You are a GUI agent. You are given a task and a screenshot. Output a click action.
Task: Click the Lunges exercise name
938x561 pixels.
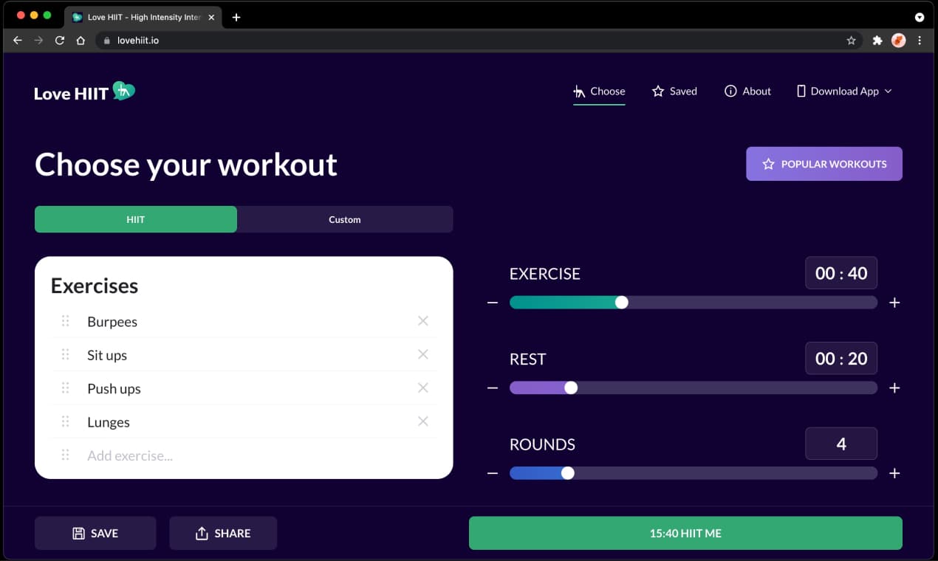[109, 422]
